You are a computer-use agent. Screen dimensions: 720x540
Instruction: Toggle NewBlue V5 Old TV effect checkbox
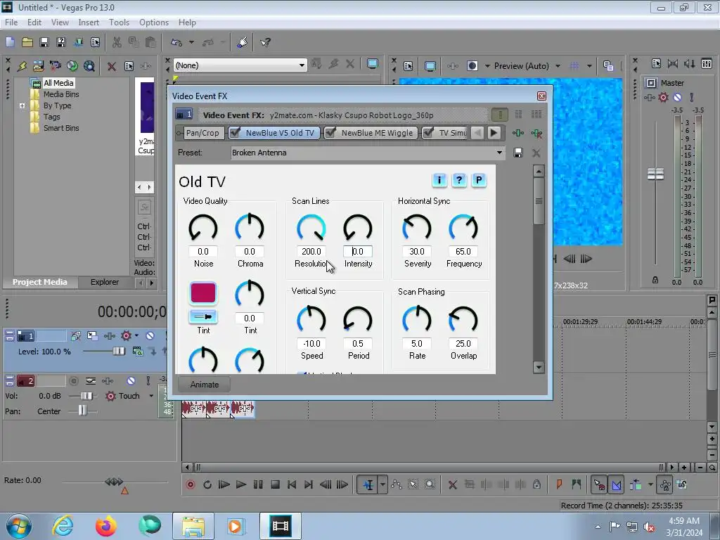pyautogui.click(x=235, y=133)
